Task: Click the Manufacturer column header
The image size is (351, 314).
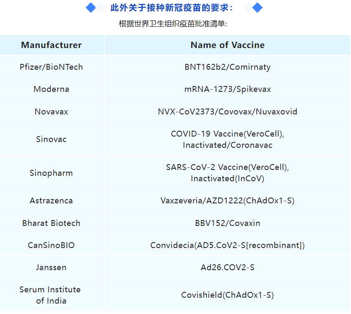Action: tap(51, 45)
